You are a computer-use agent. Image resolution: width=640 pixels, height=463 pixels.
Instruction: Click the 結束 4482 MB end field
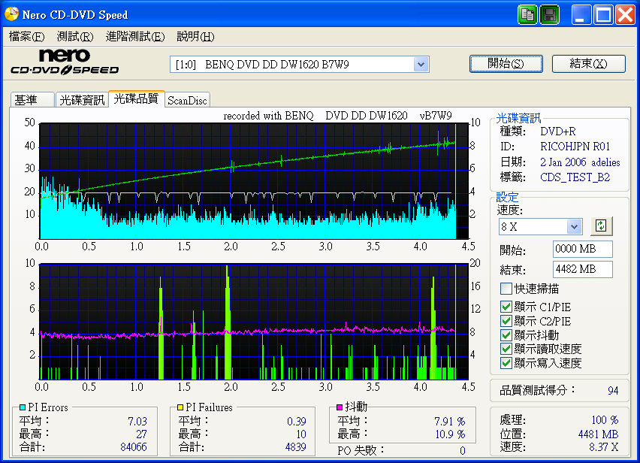click(x=582, y=270)
